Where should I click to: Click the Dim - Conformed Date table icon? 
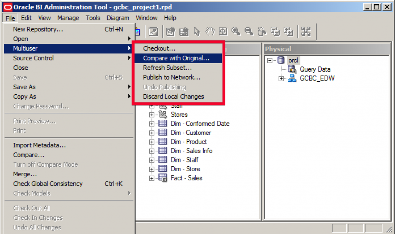click(163, 124)
